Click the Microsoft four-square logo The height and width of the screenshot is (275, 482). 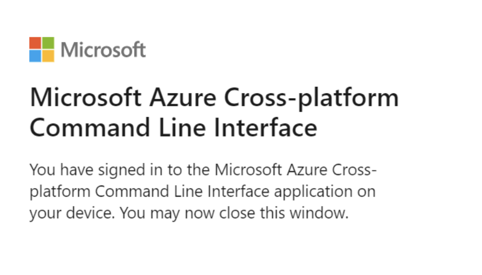pyautogui.click(x=42, y=50)
